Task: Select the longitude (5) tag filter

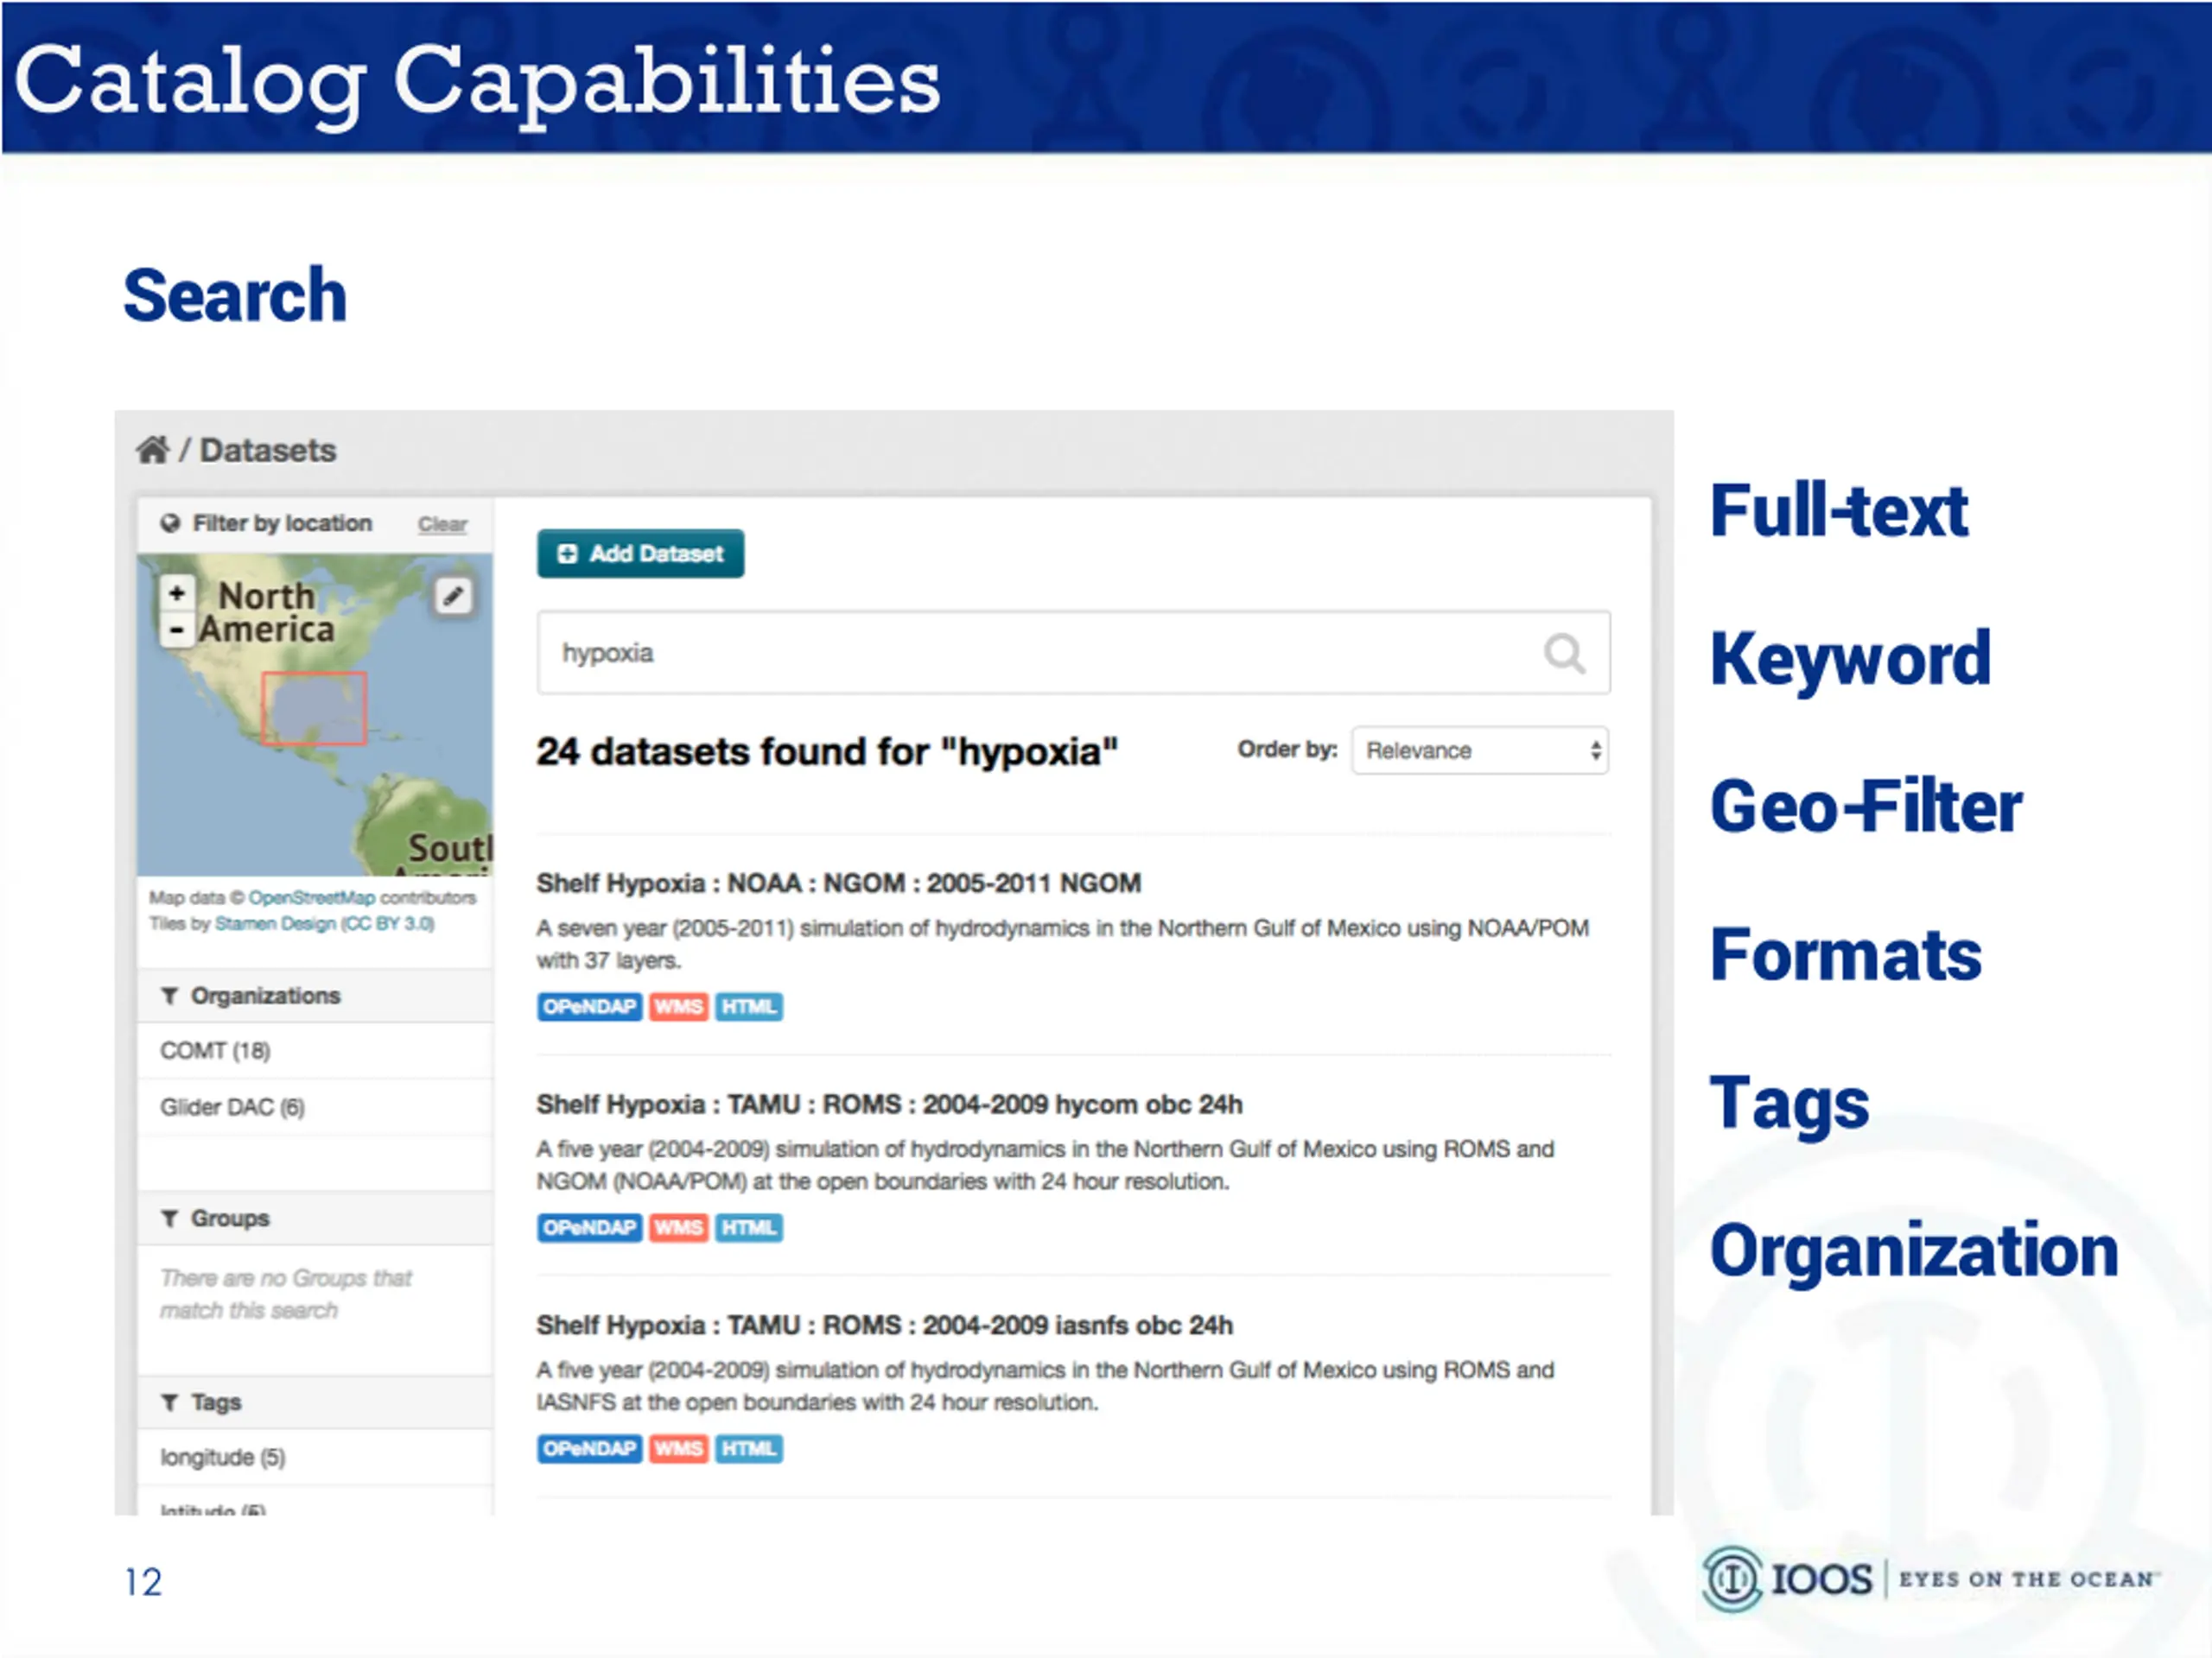Action: pos(222,1457)
